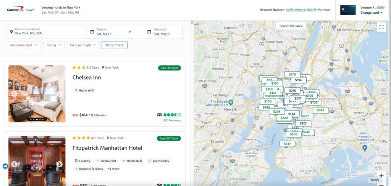Click the Accessibility amenity chip
This screenshot has width=391, height=186.
pyautogui.click(x=158, y=161)
